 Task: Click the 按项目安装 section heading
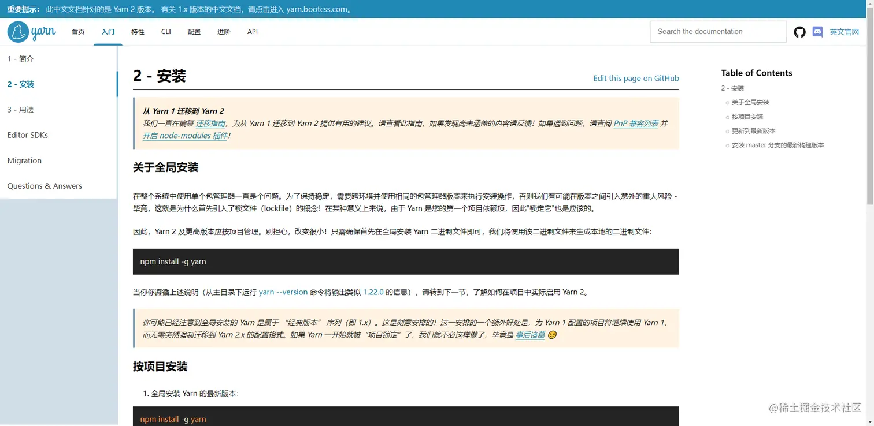tap(160, 367)
